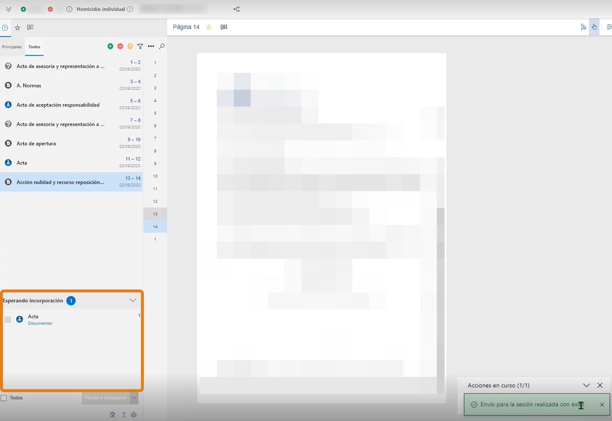Open the Acta de apertura document

[x=36, y=143]
